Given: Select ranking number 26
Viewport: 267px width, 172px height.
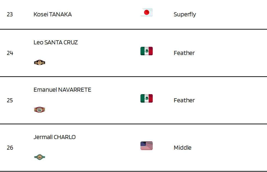Looking at the screenshot, I should (x=10, y=148).
